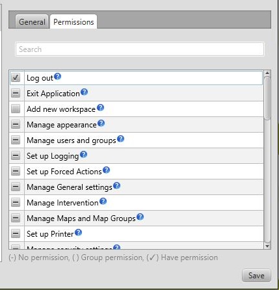Click help icon beside Manage General settings
This screenshot has height=290, width=279.
(x=116, y=185)
